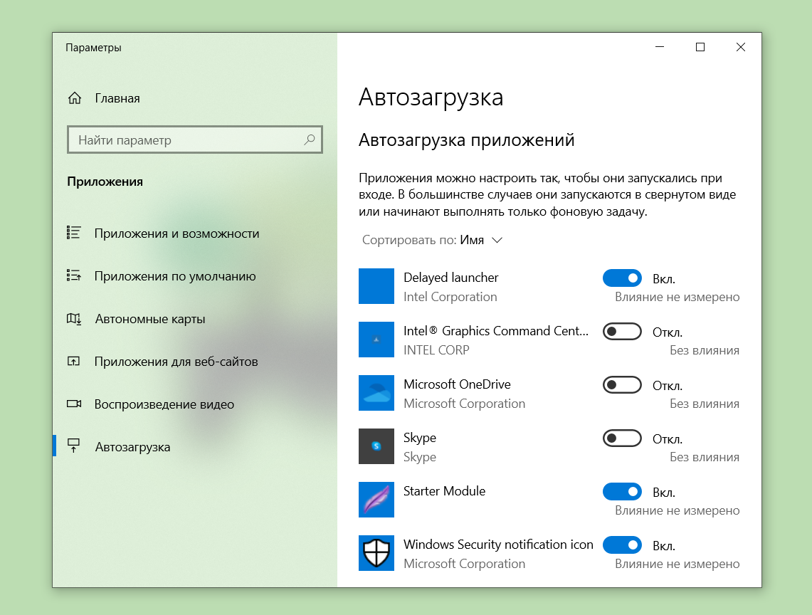812x615 pixels.
Task: Click the Автозагрузка приложений heading
Action: click(467, 140)
